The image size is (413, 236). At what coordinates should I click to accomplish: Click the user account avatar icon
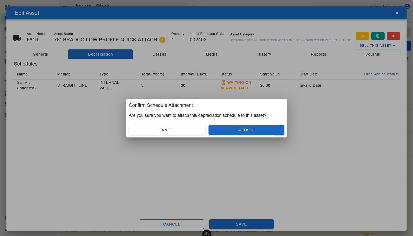407,6
